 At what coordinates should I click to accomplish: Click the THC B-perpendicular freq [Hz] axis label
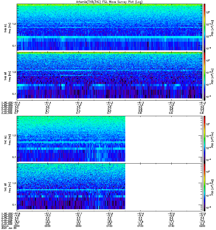click(10, 140)
